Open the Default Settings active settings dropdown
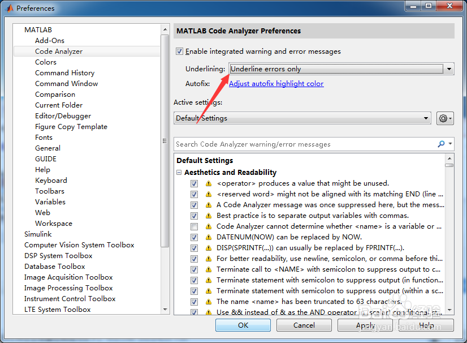Viewport: 467px width, 343px height. tap(302, 118)
